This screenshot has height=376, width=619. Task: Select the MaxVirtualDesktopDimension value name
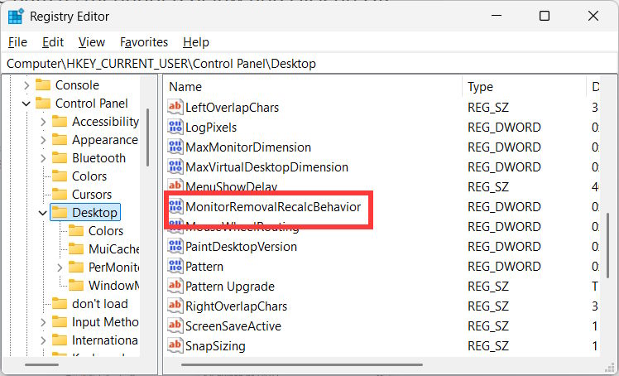(266, 167)
